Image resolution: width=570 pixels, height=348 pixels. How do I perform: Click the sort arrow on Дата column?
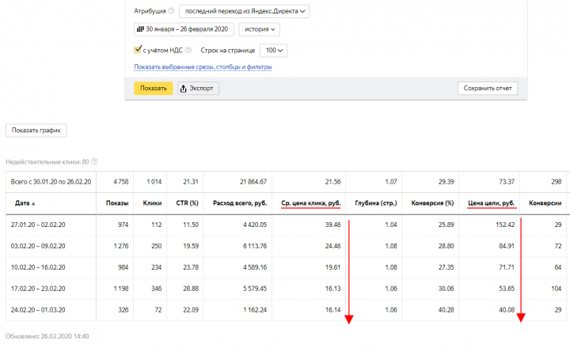coord(37,203)
